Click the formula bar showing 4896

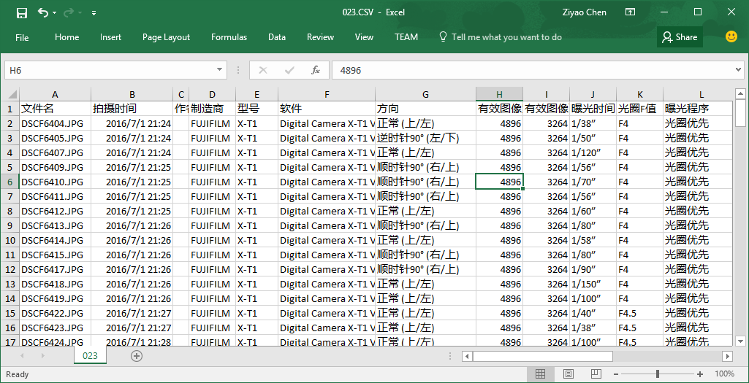532,70
